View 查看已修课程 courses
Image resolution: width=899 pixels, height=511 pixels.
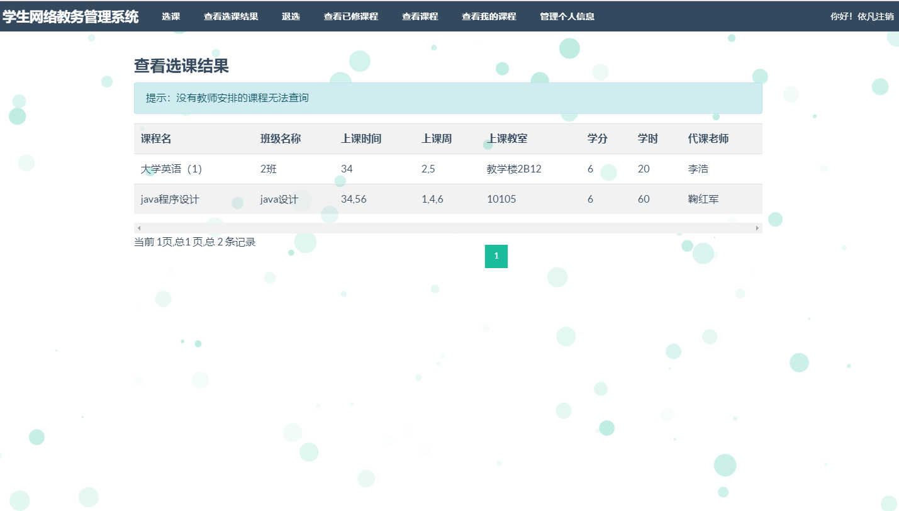[x=350, y=16]
